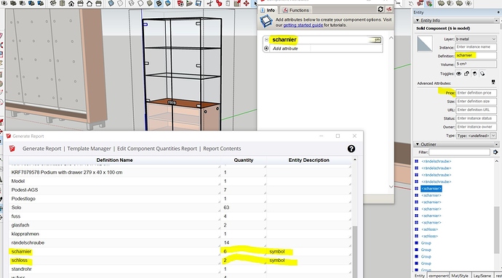Toggle the lock icon in Entity Info
This screenshot has width=502, height=278.
466,73
